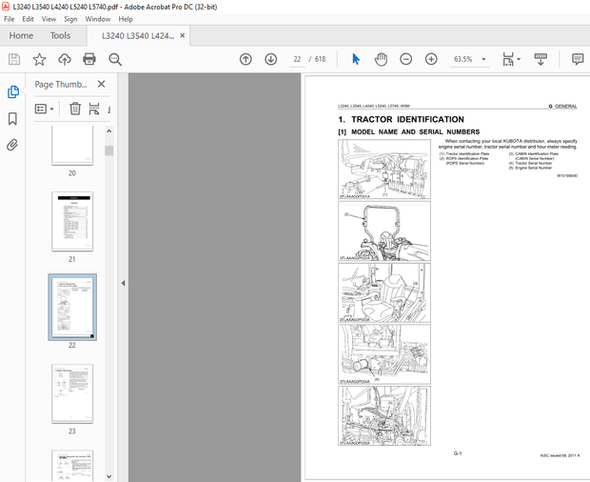Image resolution: width=590 pixels, height=482 pixels.
Task: Click the print pages icon in thumbnails panel
Action: (x=94, y=109)
